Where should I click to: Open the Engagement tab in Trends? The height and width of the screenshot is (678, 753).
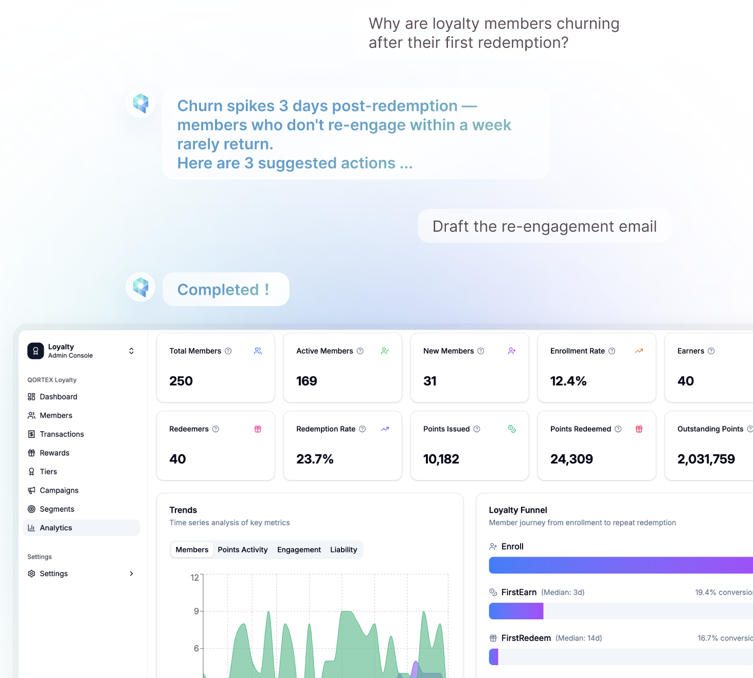(x=299, y=549)
